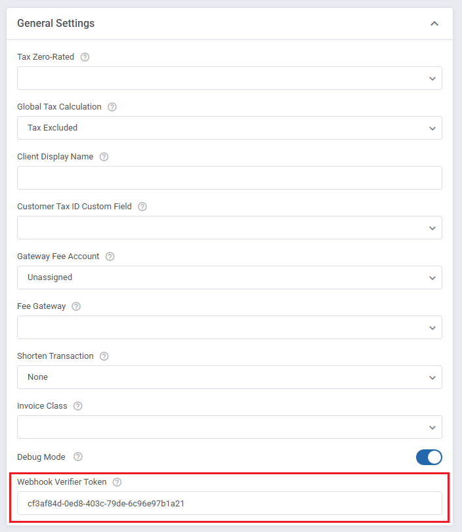Click the Customer Tax ID Custom Field label
462x532 pixels.
(x=74, y=206)
